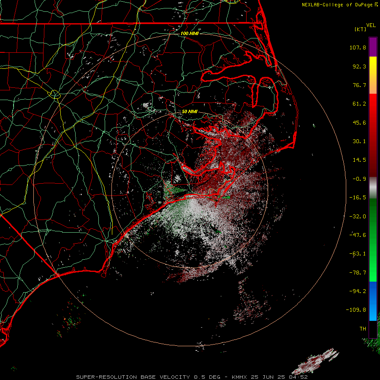Screen dimensions: 380x380
Task: Pick the red segment of velocity color bar
Action: tap(373, 135)
